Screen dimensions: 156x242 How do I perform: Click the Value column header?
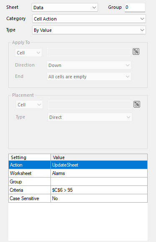pos(99,157)
